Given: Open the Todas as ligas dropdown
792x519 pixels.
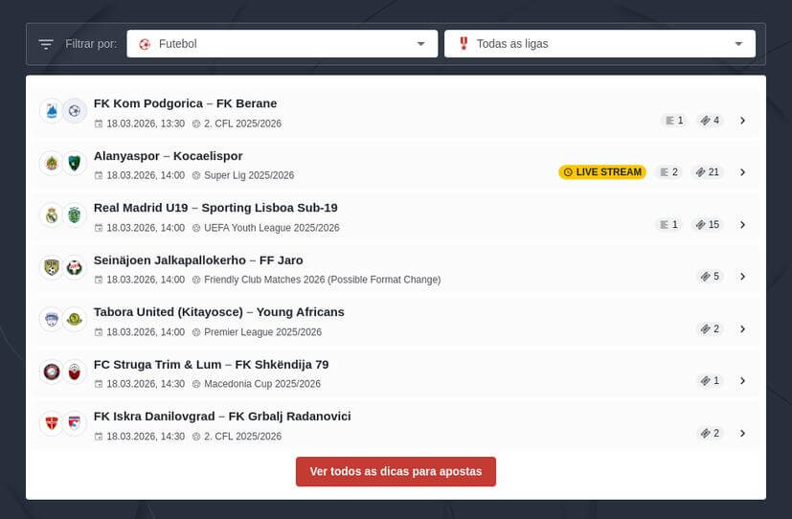Looking at the screenshot, I should click(600, 44).
